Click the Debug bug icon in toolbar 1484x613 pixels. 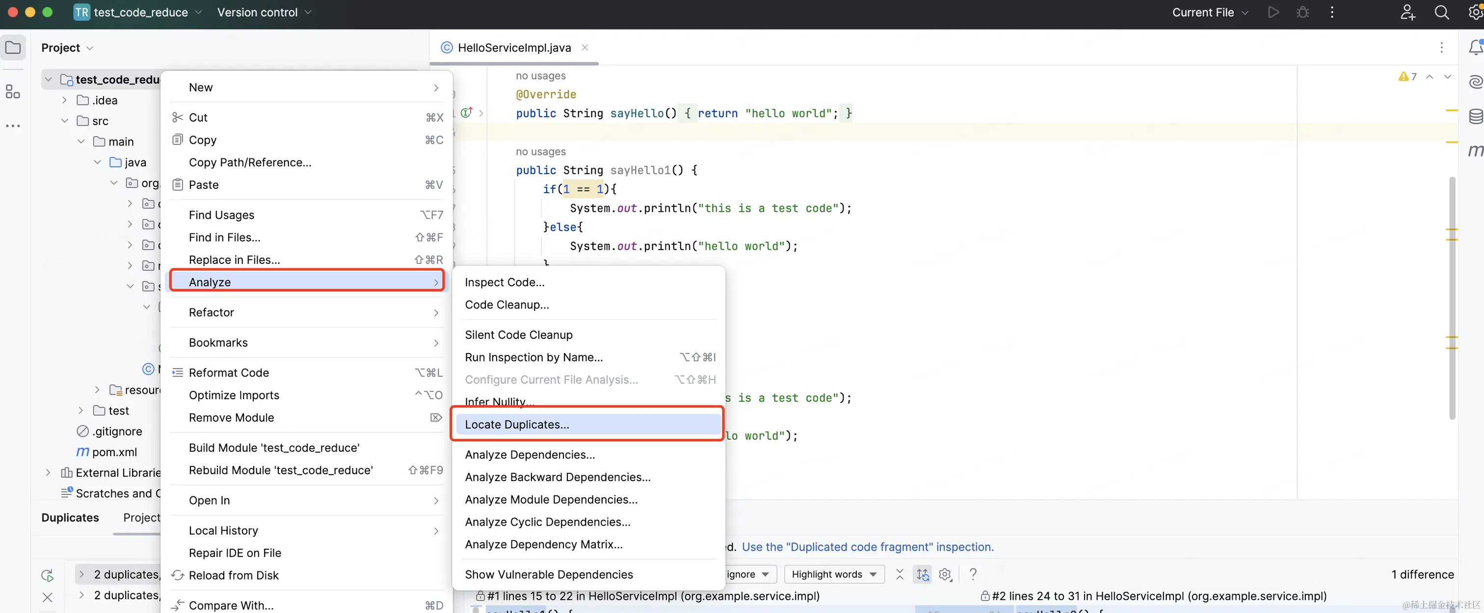tap(1302, 12)
